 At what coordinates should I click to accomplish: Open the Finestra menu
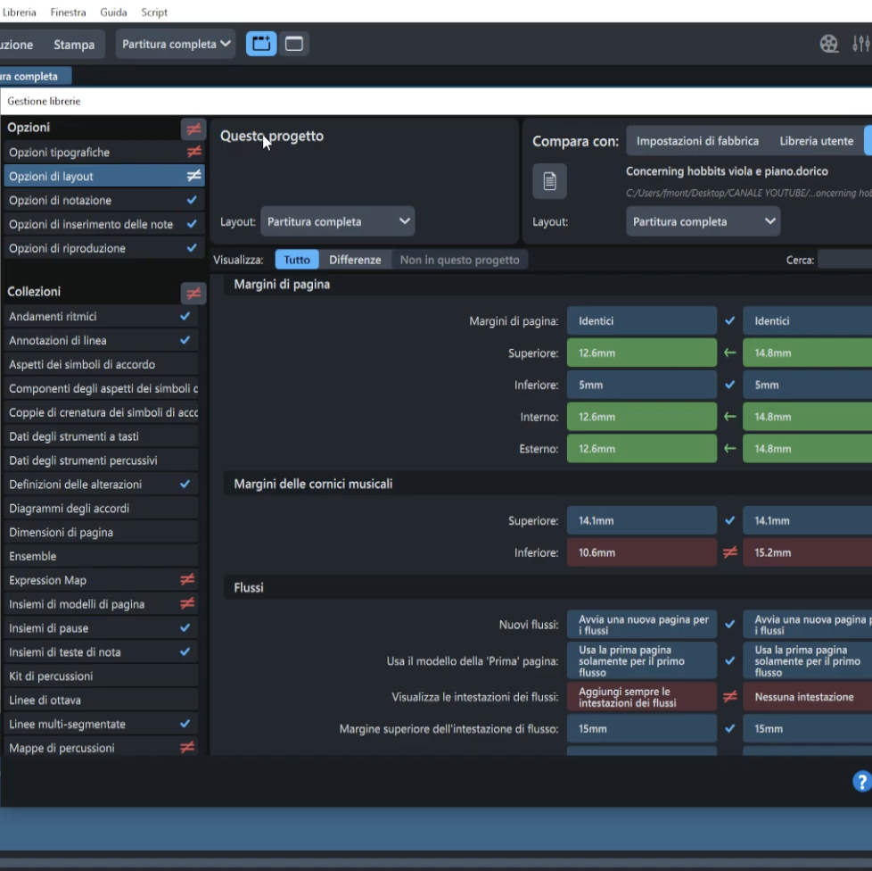[69, 12]
